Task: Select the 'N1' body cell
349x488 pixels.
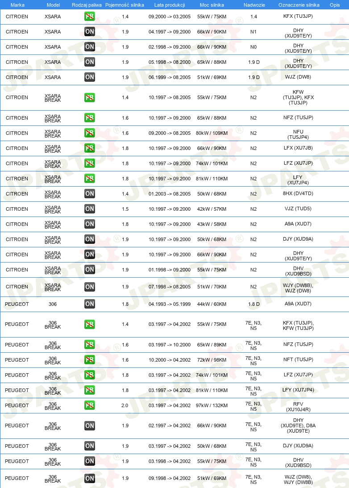Action: pyautogui.click(x=253, y=32)
